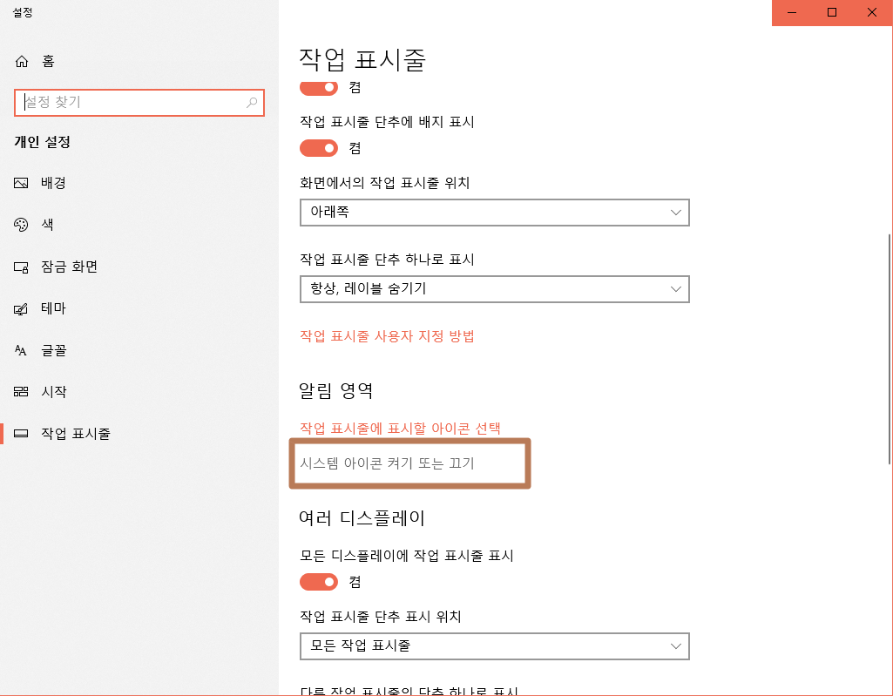
Task: Open 작업 표시줄 사용자 지정 방법 link
Action: (387, 336)
